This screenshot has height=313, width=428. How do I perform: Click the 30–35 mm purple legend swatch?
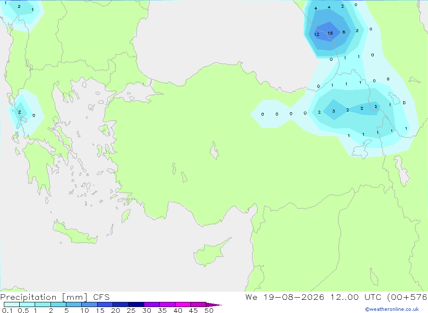tap(152, 304)
